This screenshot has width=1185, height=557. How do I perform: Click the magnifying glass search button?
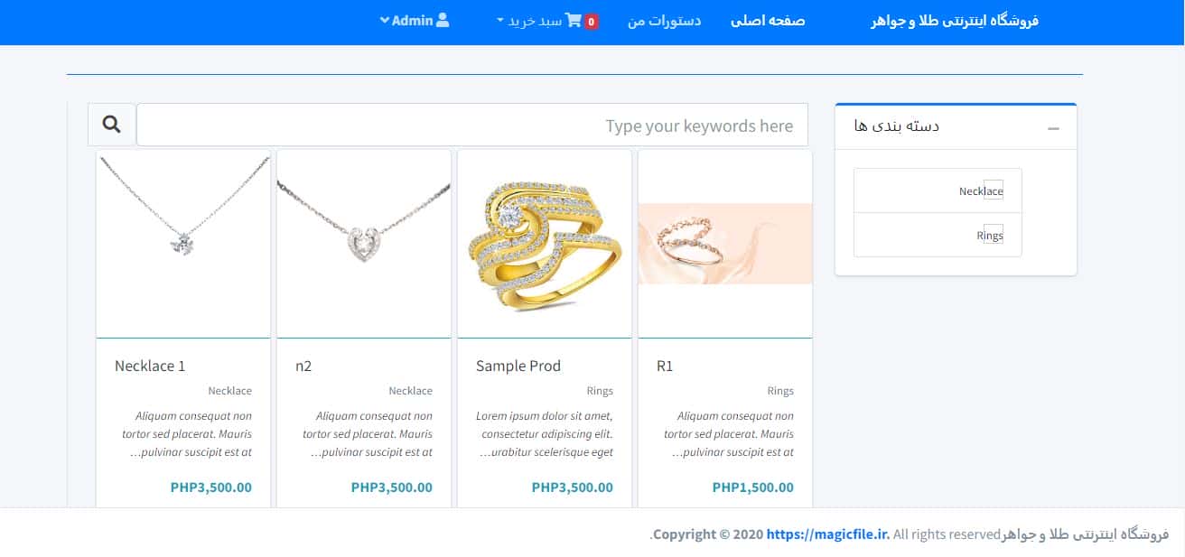(x=112, y=125)
